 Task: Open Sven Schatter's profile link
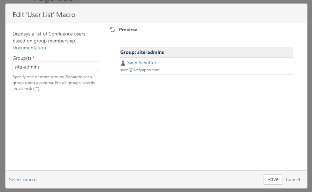coord(142,63)
